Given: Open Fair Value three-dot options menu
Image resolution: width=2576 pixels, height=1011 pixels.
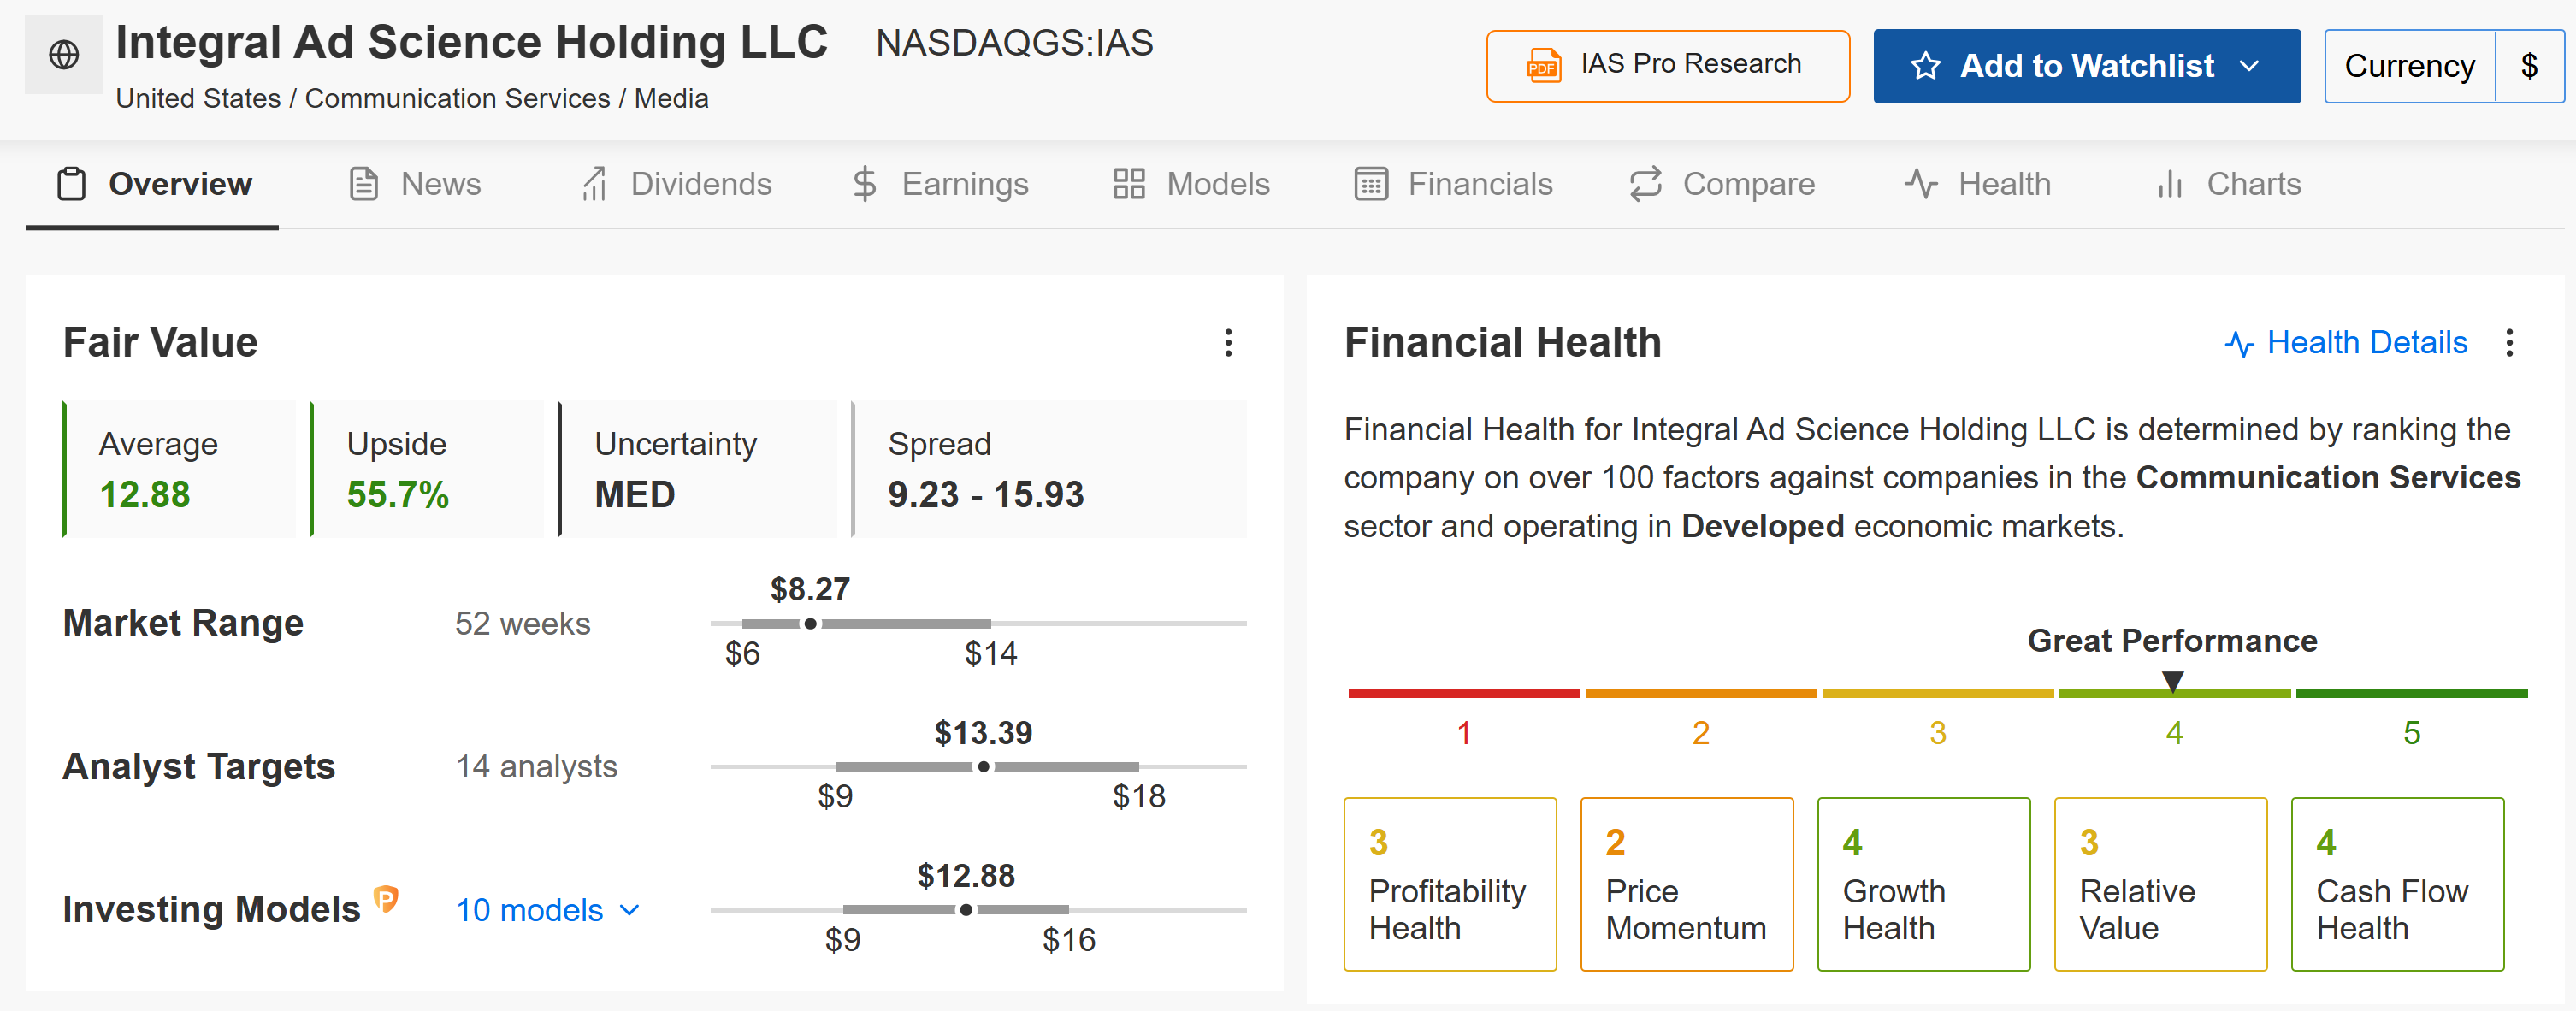Looking at the screenshot, I should click(1228, 343).
